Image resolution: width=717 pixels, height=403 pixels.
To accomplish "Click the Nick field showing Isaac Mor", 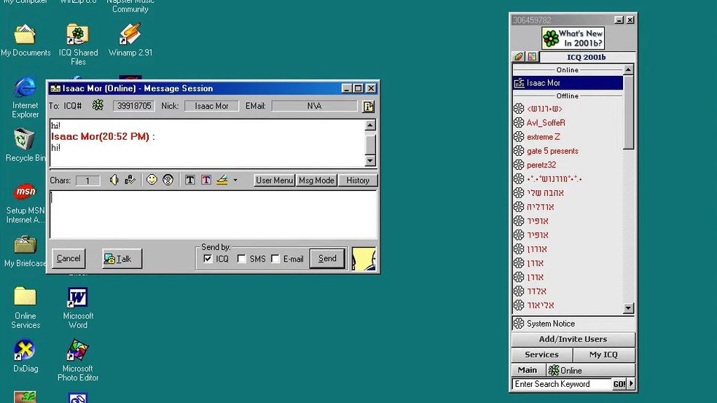I will coord(211,106).
